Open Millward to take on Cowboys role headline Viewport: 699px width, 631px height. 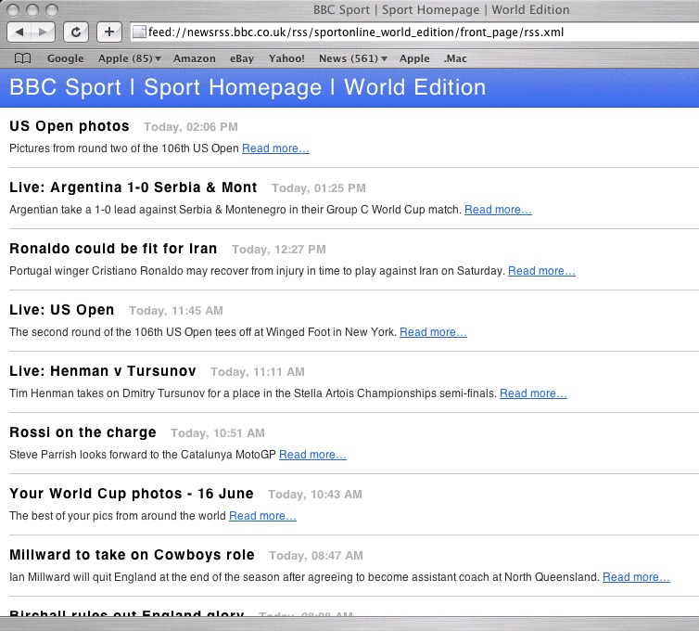132,554
